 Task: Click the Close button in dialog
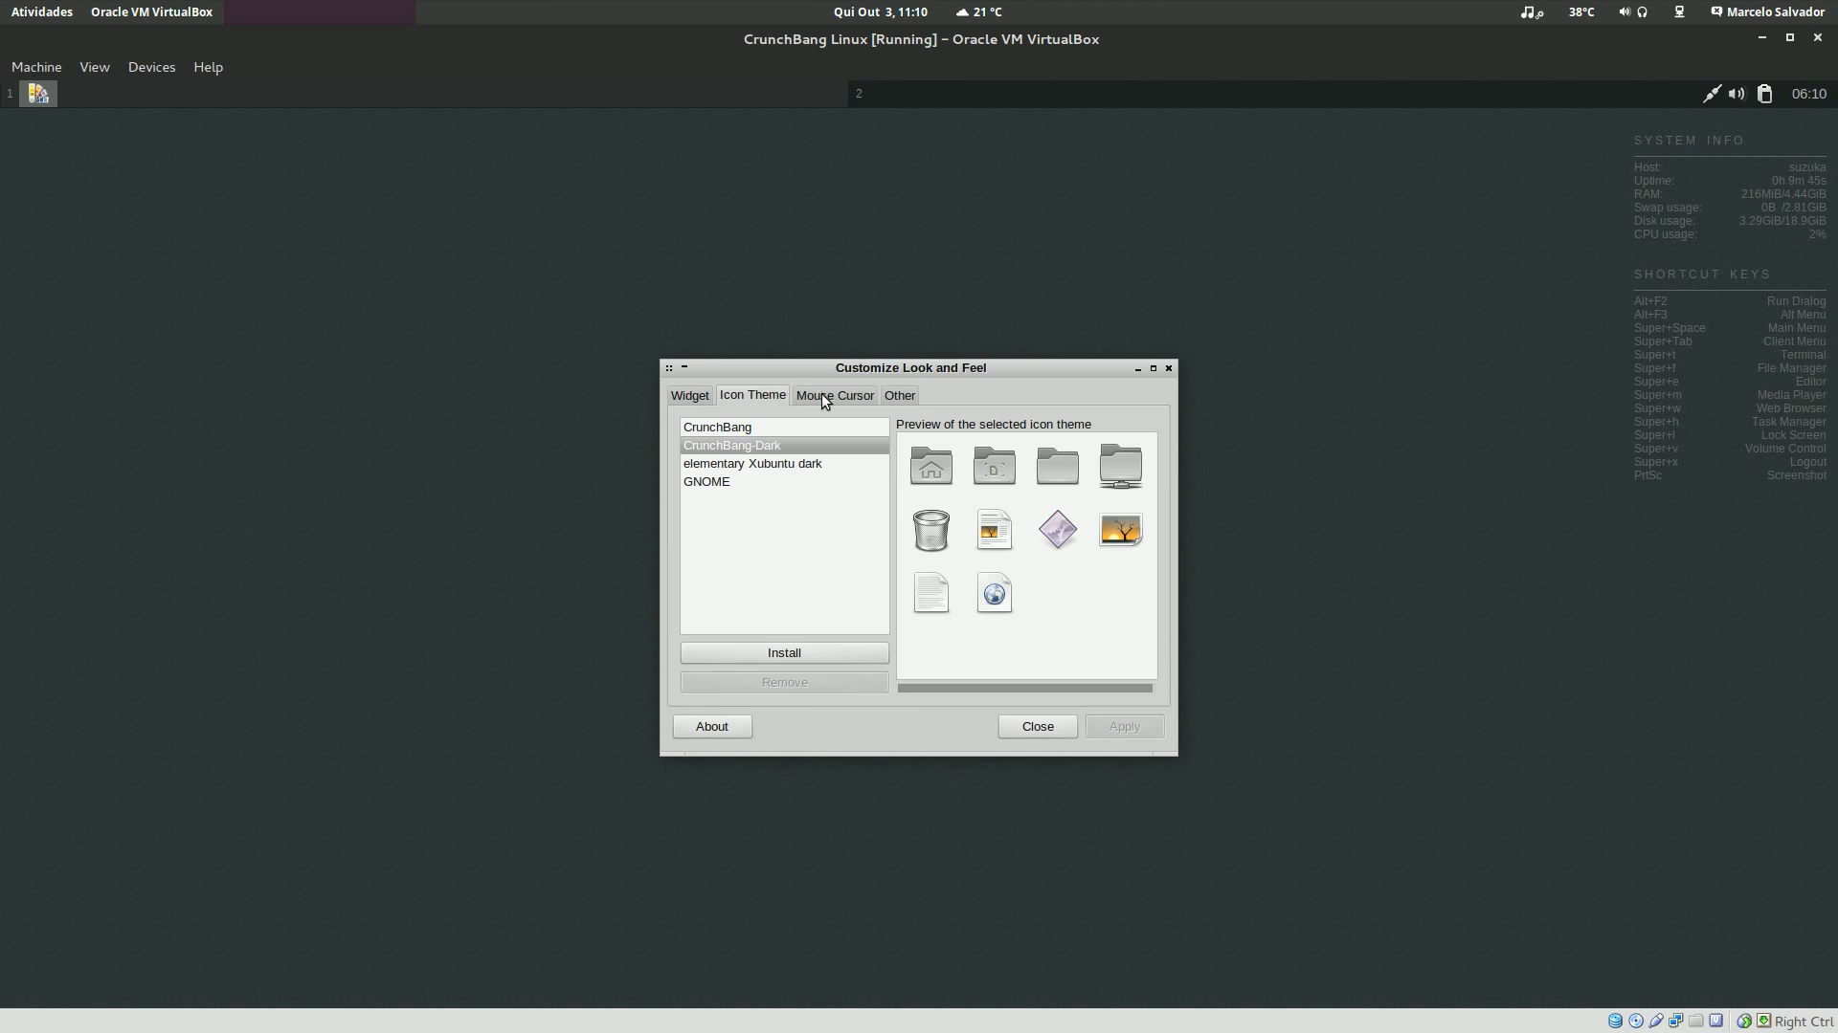click(1038, 727)
